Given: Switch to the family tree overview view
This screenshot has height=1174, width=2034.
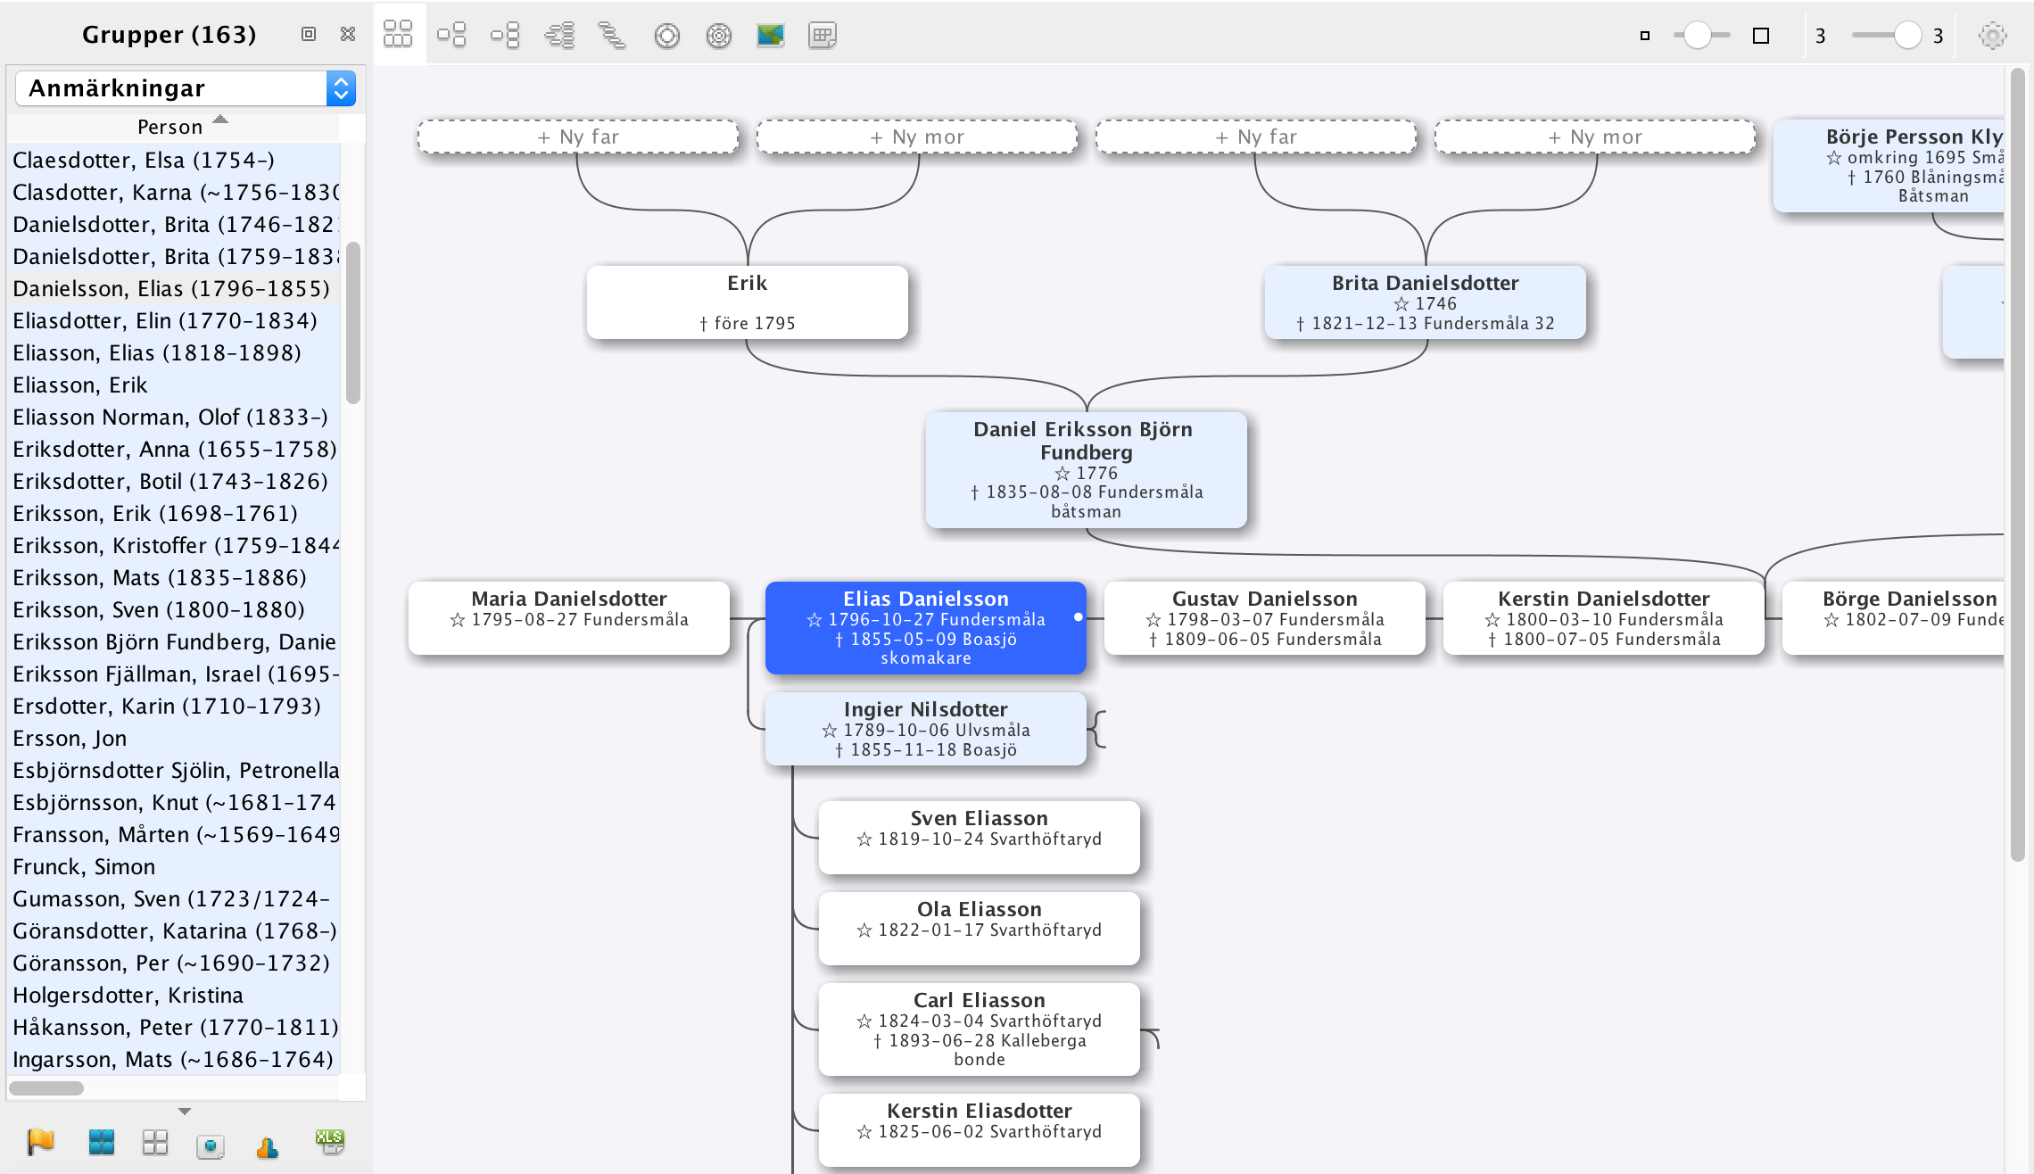Looking at the screenshot, I should coord(398,36).
